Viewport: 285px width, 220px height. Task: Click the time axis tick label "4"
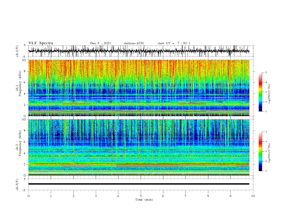click(x=118, y=196)
